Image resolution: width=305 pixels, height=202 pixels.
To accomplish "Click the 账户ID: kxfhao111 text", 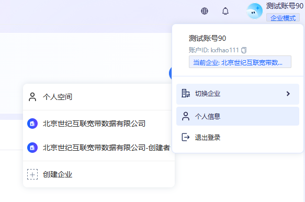I will click(x=213, y=50).
